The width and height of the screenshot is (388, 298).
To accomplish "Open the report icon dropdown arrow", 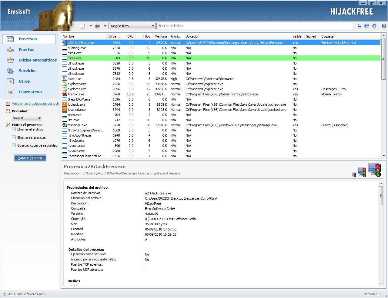I will (x=91, y=26).
